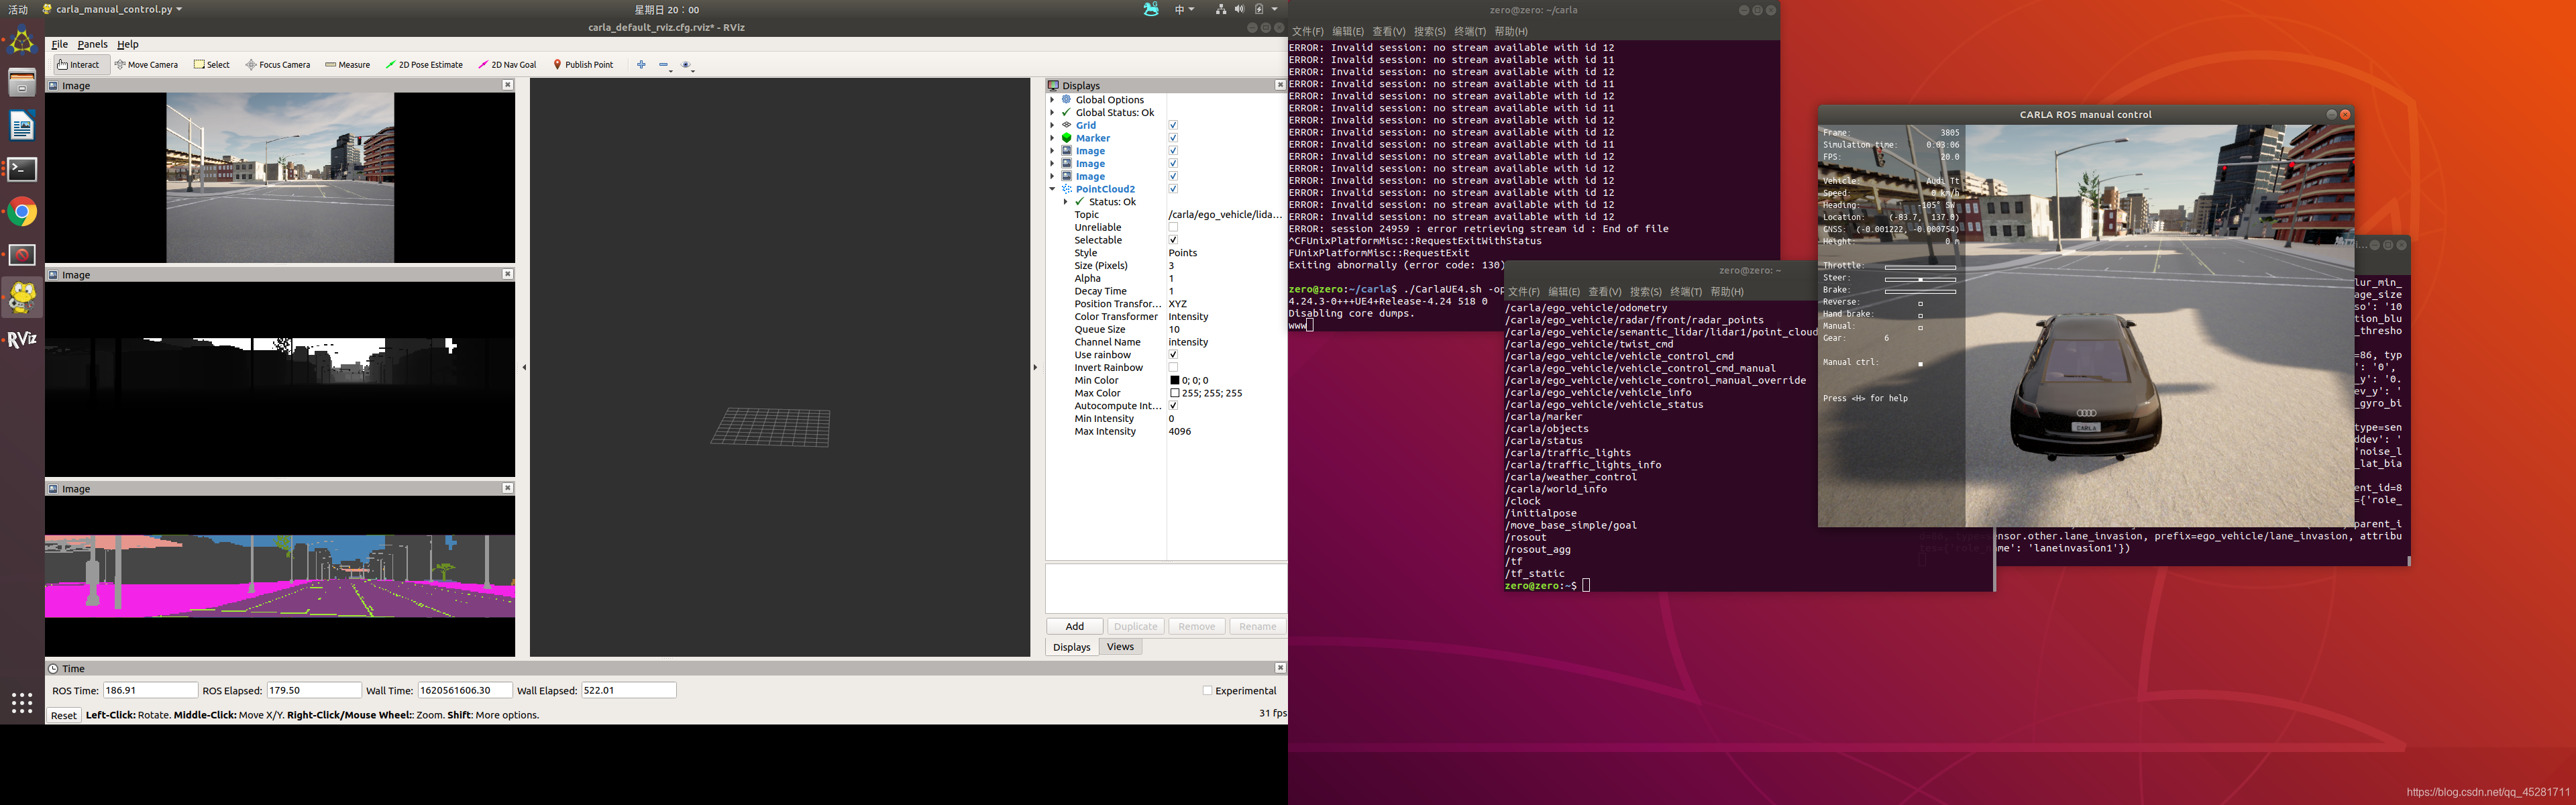Click the Duplicate button

click(x=1136, y=626)
